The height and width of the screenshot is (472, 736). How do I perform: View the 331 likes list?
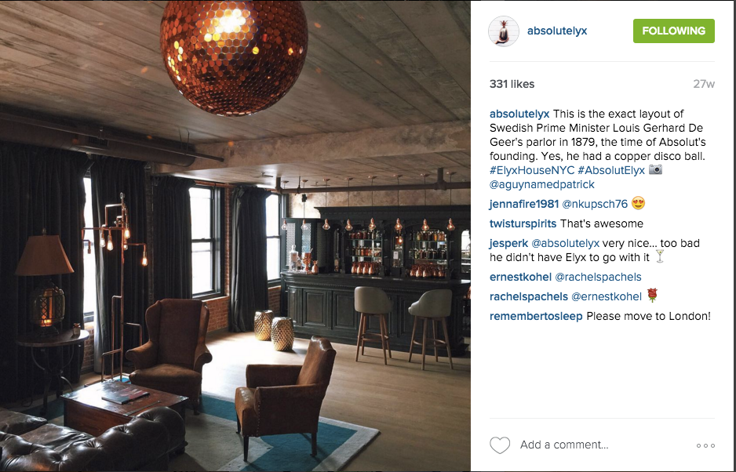pos(512,84)
